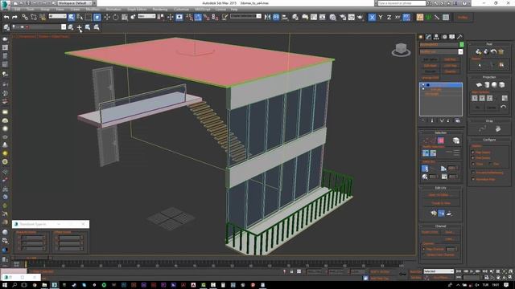Open the Workspace Default dropdown
The image size is (515, 289).
[76, 3]
